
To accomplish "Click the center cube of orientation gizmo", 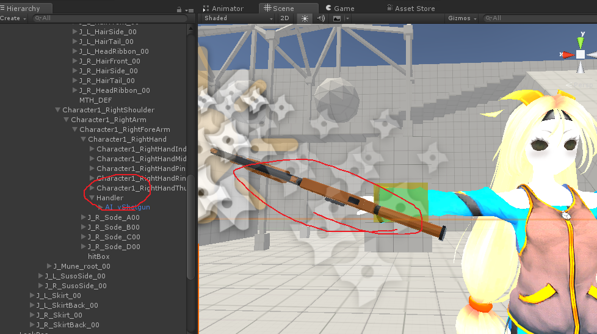I will 581,54.
